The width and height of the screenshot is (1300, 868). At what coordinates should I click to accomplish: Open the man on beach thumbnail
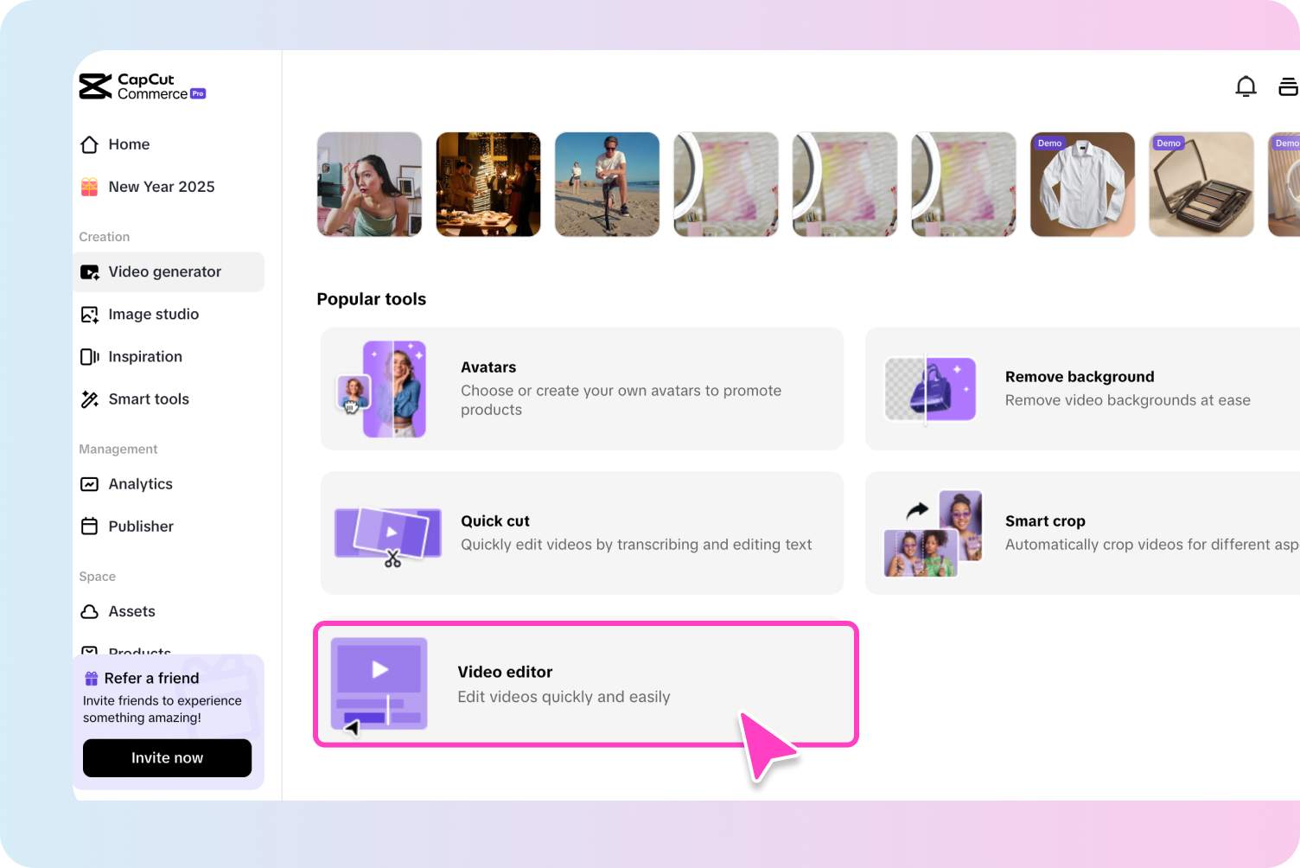(607, 184)
